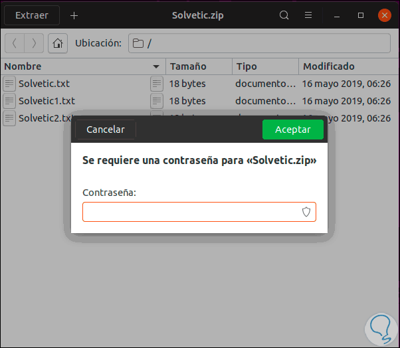Sort by Nombre column header

point(82,66)
